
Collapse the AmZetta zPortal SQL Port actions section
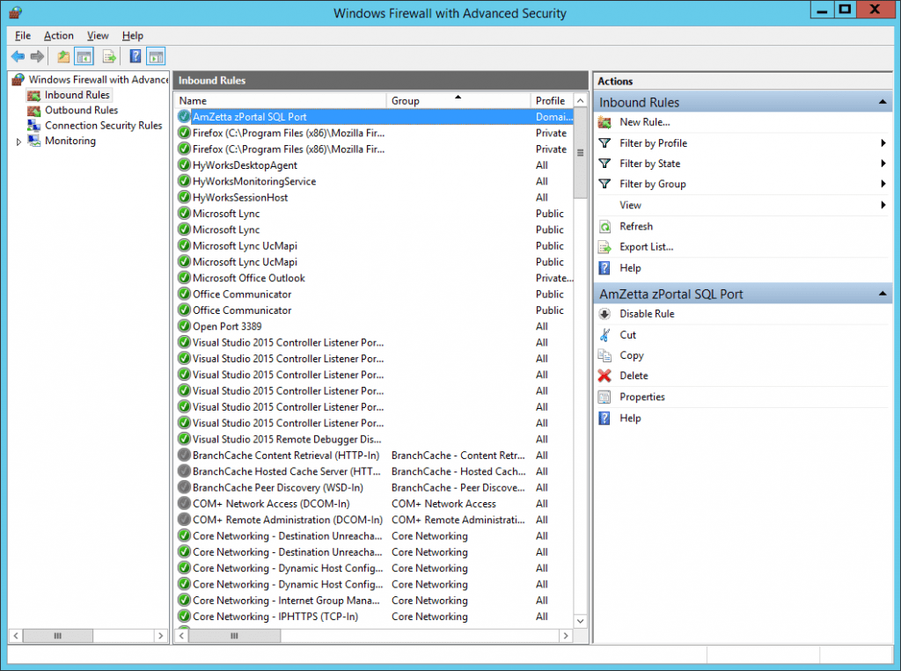[883, 294]
